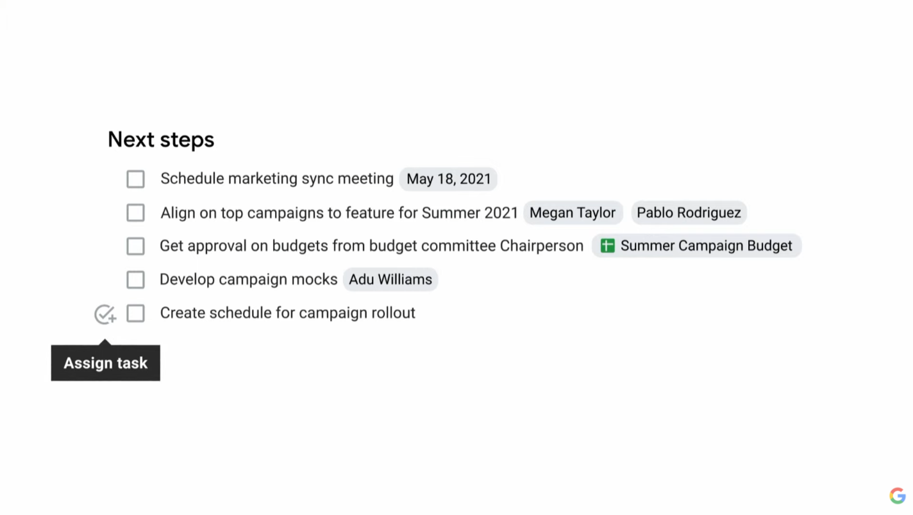913x515 pixels.
Task: Click the Develop campaign mocks text
Action: coord(248,280)
